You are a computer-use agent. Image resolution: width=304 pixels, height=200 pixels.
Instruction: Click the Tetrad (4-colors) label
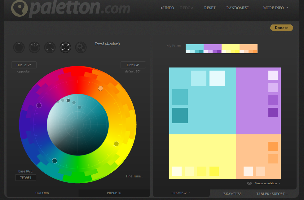tap(107, 44)
